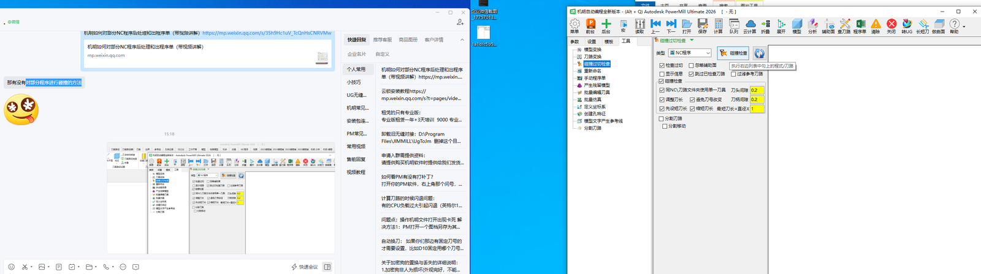Enable the 分割移动 checkbox
Image resolution: width=981 pixels, height=274 pixels.
[665, 126]
